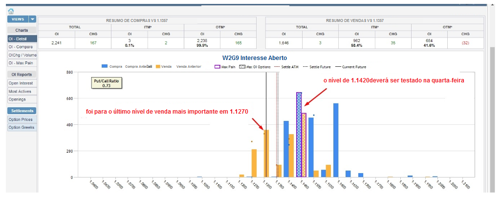Show the OI - Max Pain chart

tap(21, 63)
